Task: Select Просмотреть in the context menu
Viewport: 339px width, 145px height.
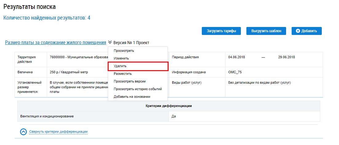Action: coord(124,51)
